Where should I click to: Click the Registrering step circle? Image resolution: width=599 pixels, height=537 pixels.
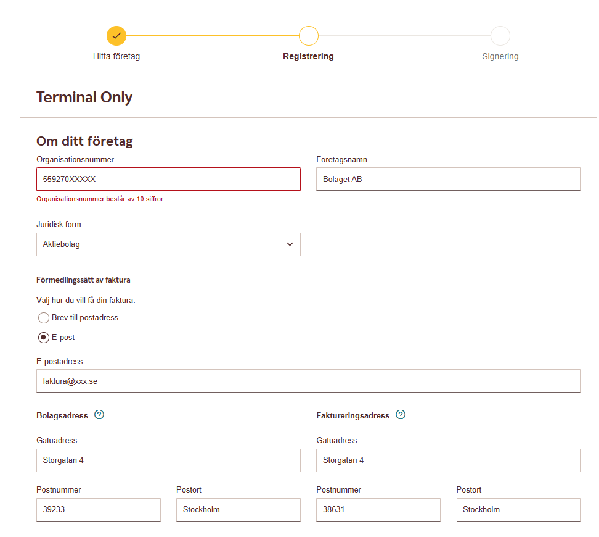point(308,36)
